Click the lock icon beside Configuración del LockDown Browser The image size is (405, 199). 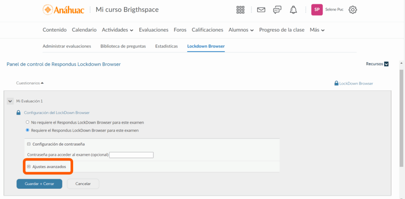click(18, 113)
